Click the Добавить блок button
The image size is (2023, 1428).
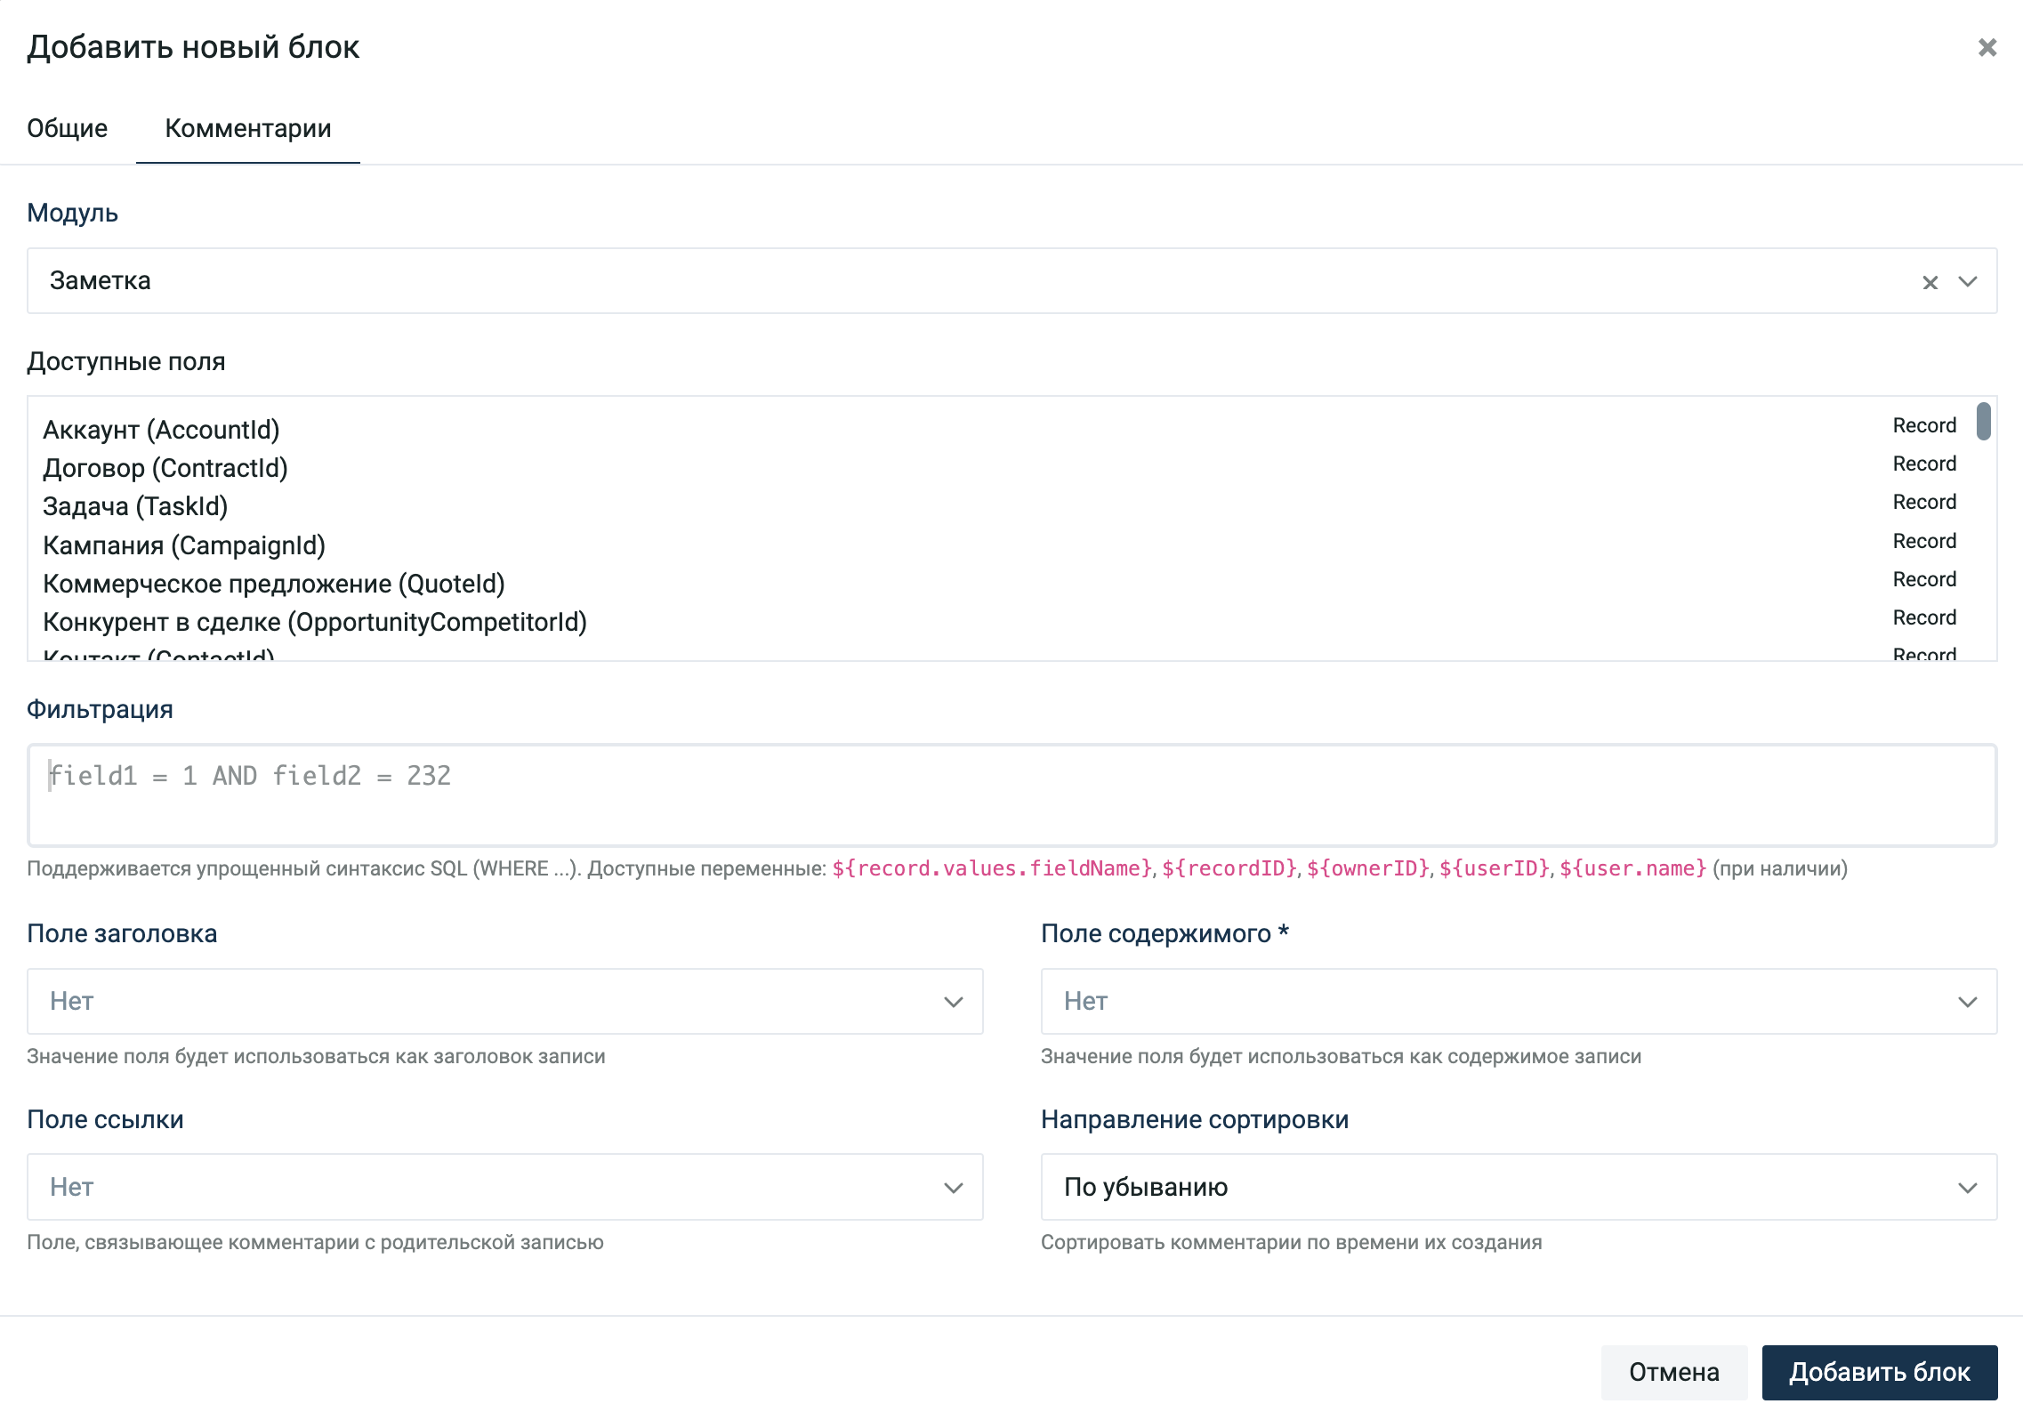(x=1880, y=1373)
